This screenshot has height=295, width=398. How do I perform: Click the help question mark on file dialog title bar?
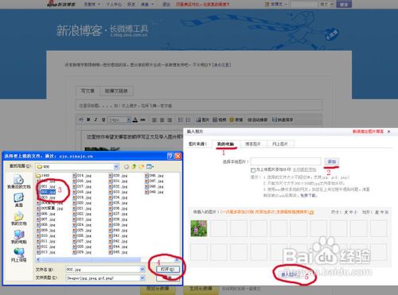(x=170, y=156)
